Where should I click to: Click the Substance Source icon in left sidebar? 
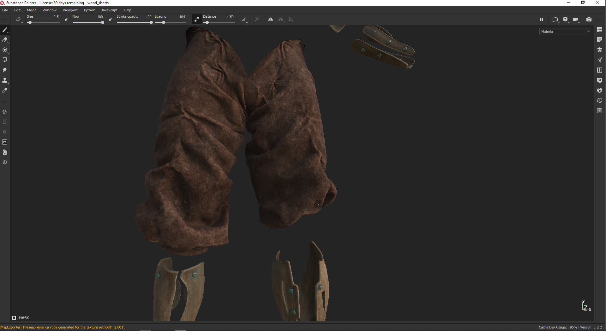click(x=5, y=112)
